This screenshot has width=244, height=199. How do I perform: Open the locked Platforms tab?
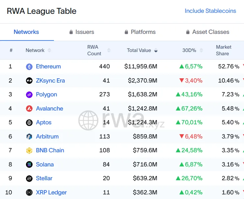[x=140, y=32]
